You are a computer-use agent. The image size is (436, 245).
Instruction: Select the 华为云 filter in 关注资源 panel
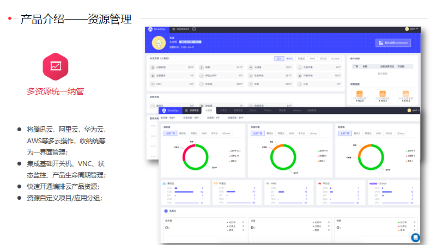coord(323,59)
